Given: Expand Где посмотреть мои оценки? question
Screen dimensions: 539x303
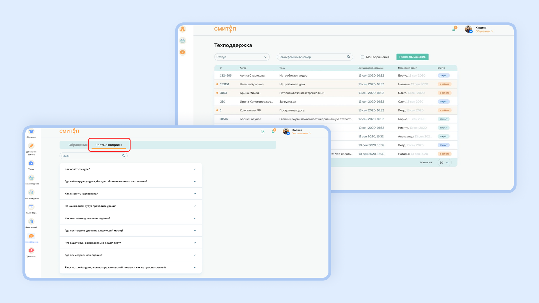Looking at the screenshot, I should coord(131,255).
